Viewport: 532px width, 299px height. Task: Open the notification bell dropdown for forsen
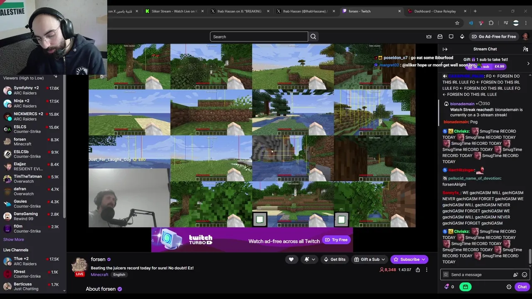click(310, 260)
